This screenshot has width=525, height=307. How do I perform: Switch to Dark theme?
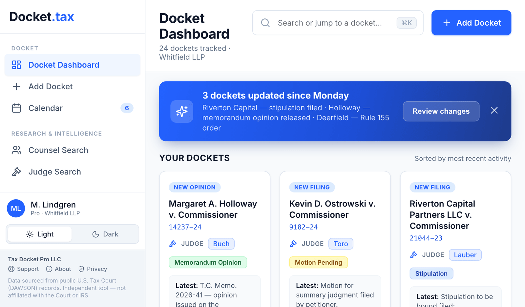[x=105, y=234]
